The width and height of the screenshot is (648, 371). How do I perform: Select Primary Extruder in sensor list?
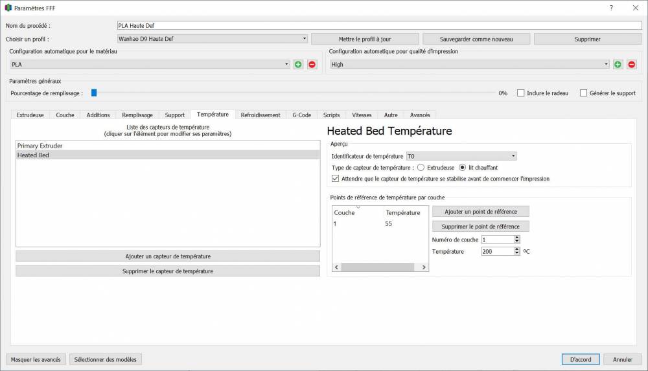point(168,146)
